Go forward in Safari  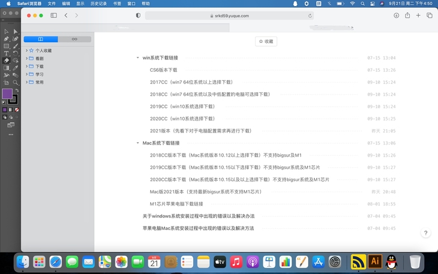76,16
